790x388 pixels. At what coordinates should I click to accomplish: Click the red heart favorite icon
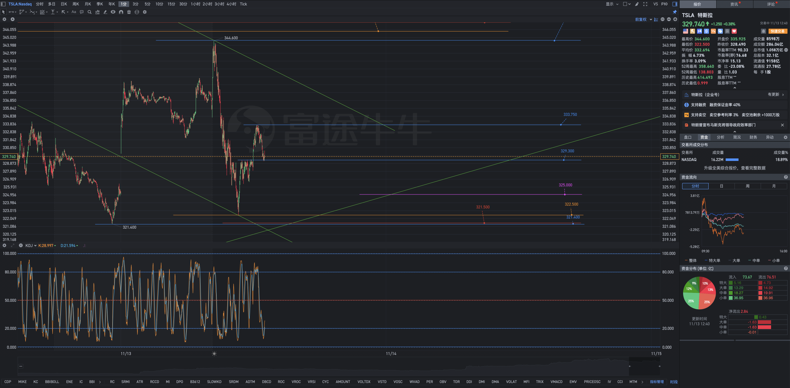[734, 31]
